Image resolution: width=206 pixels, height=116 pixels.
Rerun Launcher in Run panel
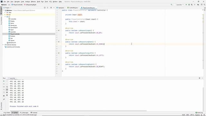coord(4,81)
